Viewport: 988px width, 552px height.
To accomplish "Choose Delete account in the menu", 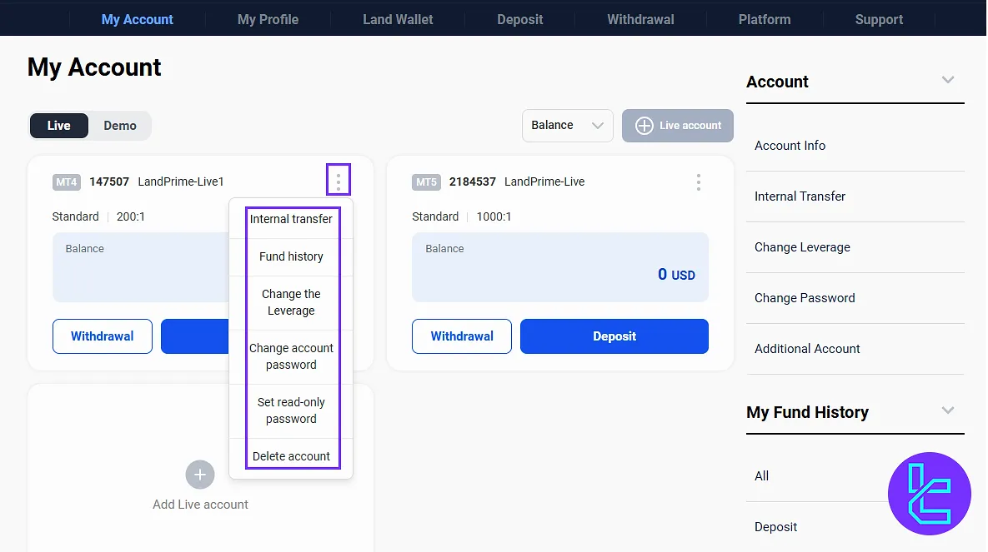I will point(291,456).
